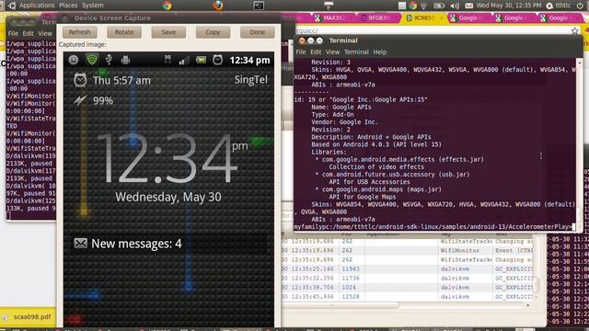Open the Places menu
This screenshot has width=589, height=331.
(x=68, y=6)
